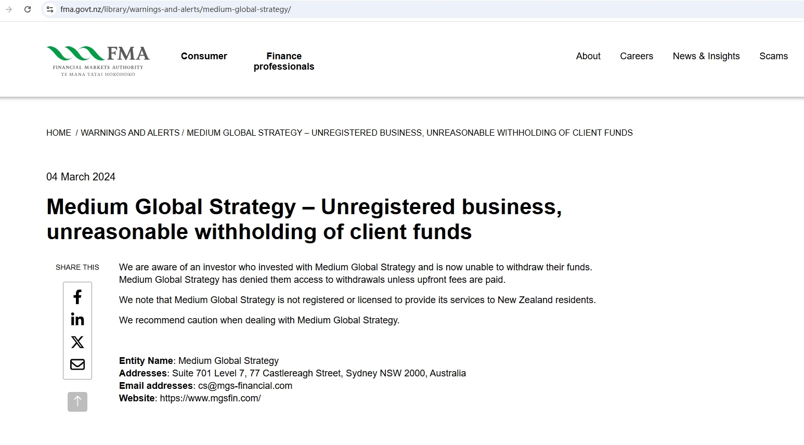This screenshot has height=445, width=804.
Task: Reload the page with browser refresh icon
Action: coord(28,9)
